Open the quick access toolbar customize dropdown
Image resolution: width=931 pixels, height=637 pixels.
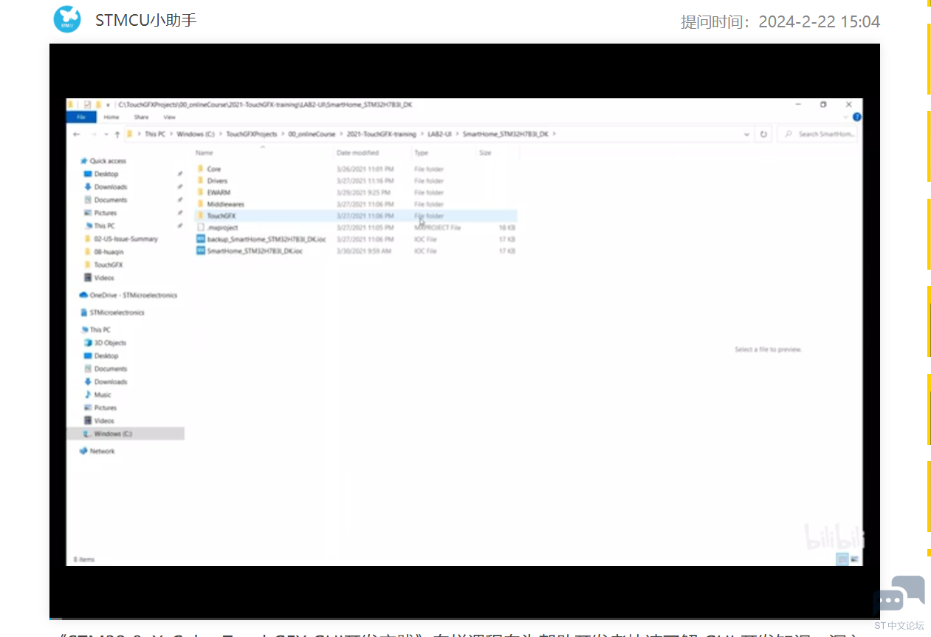tap(108, 105)
